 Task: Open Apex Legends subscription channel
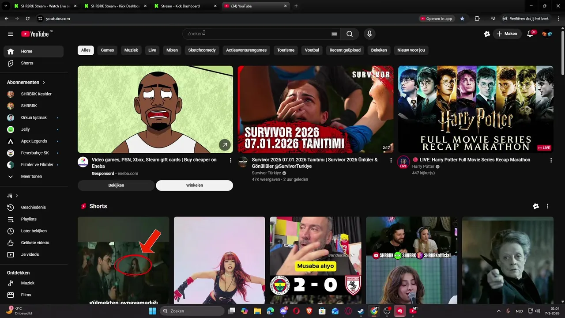coord(34,141)
